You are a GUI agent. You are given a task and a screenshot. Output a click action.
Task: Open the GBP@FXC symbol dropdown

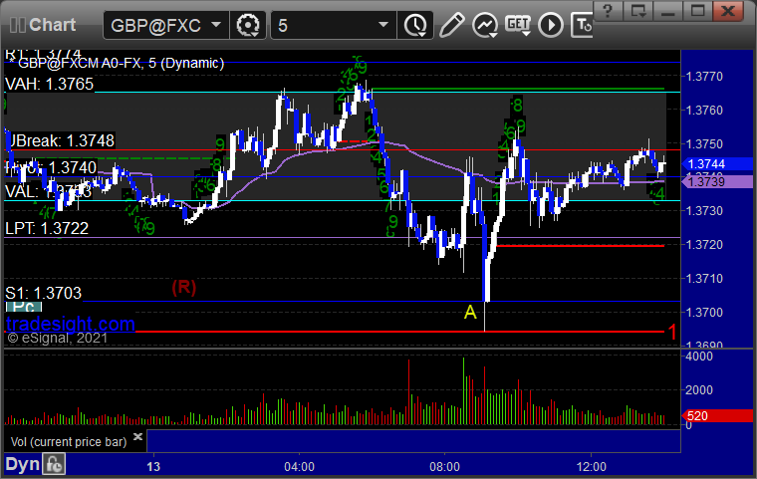[165, 25]
